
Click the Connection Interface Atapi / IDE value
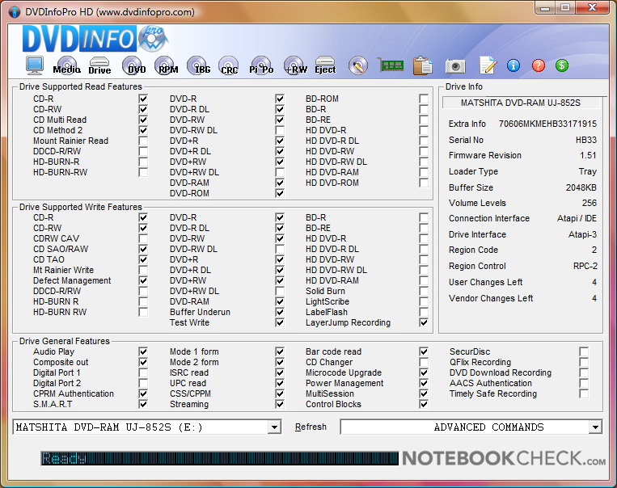(577, 219)
